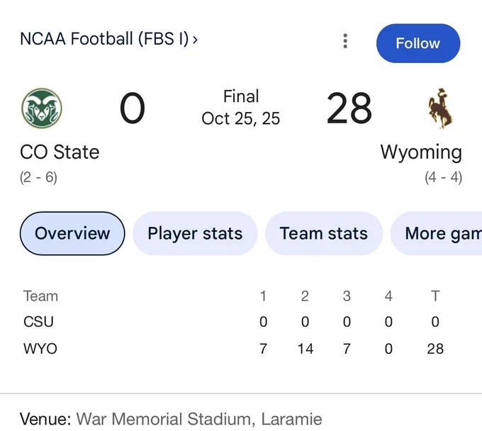The width and height of the screenshot is (482, 431).
Task: Switch to the Team stats tab
Action: 324,233
